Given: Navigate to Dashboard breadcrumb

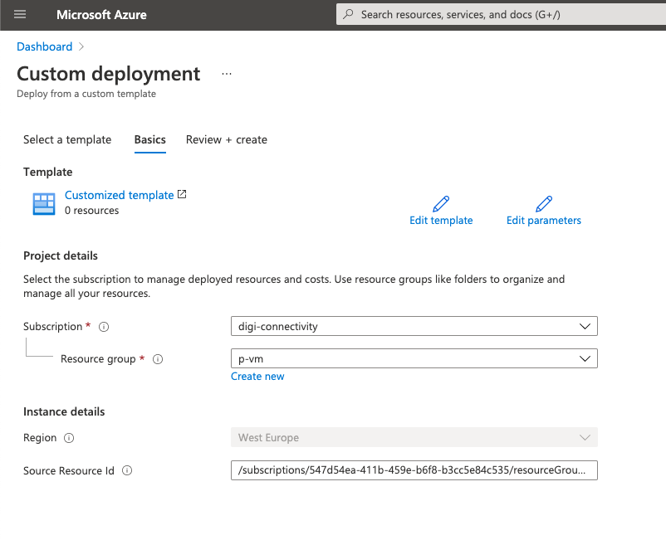Looking at the screenshot, I should point(45,46).
